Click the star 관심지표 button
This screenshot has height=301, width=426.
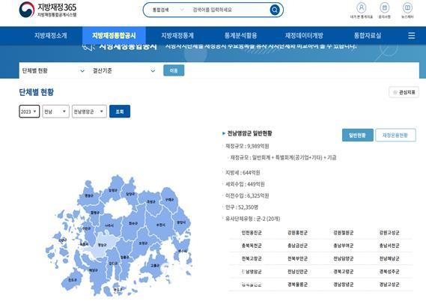click(x=404, y=92)
